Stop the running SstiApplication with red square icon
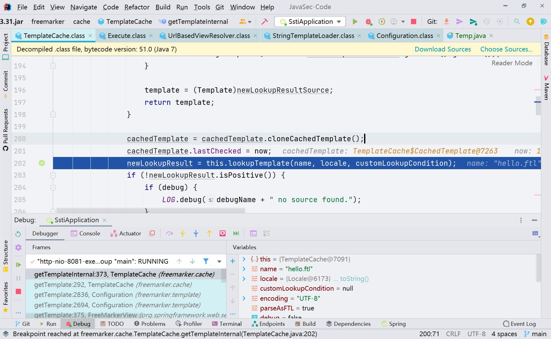The height and width of the screenshot is (339, 551). point(413,21)
